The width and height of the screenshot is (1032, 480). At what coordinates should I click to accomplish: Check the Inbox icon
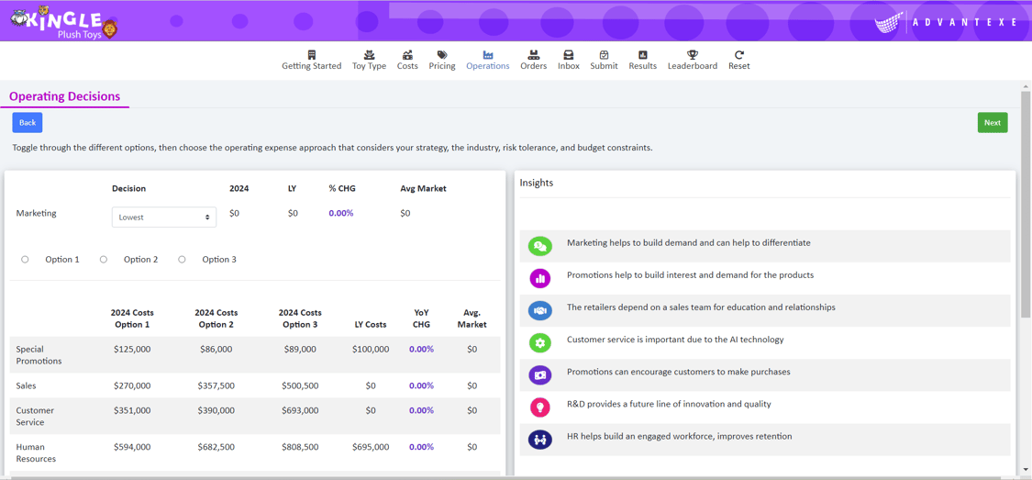tap(569, 55)
